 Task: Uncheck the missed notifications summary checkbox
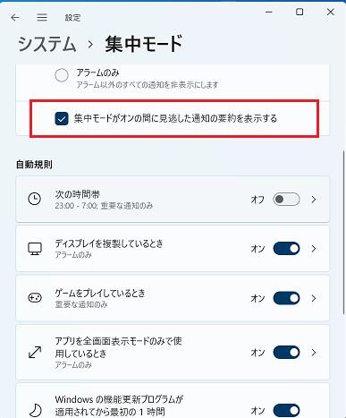click(x=62, y=118)
